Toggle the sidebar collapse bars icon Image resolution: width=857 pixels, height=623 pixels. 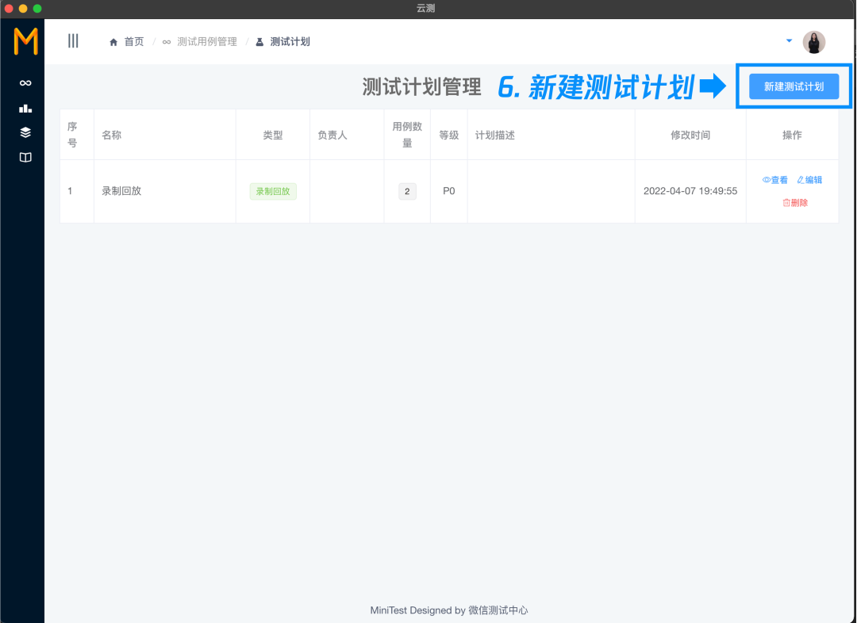click(73, 41)
